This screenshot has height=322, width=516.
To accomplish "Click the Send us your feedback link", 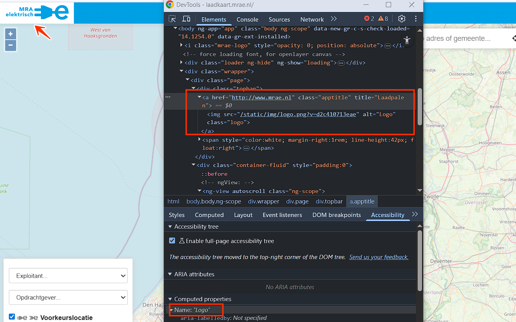I will pyautogui.click(x=379, y=257).
